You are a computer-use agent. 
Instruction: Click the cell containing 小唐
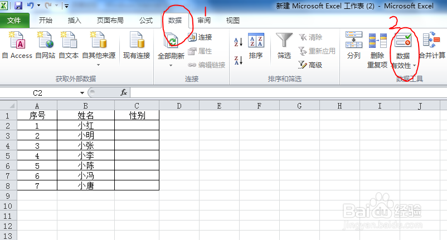[86, 185]
